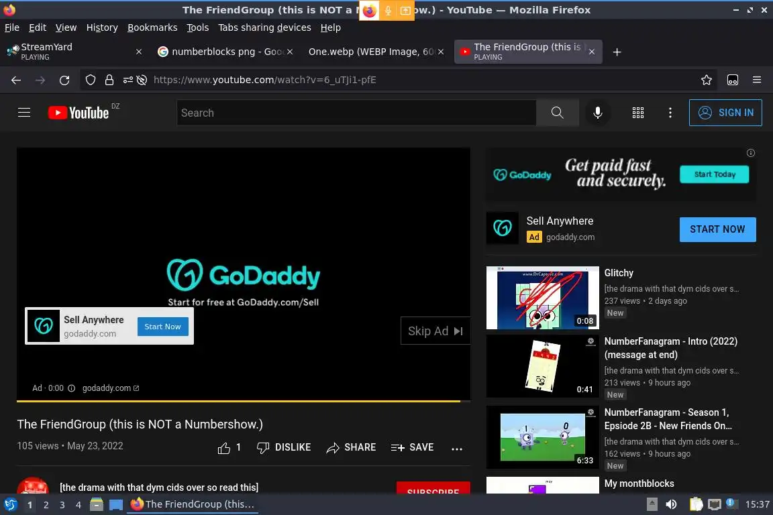Switch to numberblocks png Google tab
Screen dimensions: 773x515
point(225,52)
